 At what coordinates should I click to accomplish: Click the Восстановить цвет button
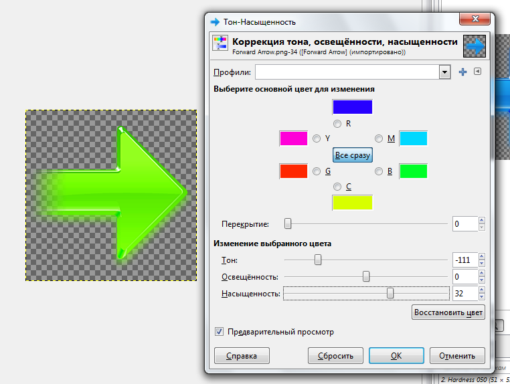pos(448,312)
